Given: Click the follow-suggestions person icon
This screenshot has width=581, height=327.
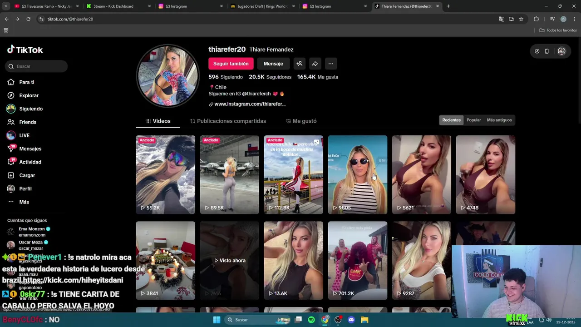Looking at the screenshot, I should pyautogui.click(x=299, y=64).
